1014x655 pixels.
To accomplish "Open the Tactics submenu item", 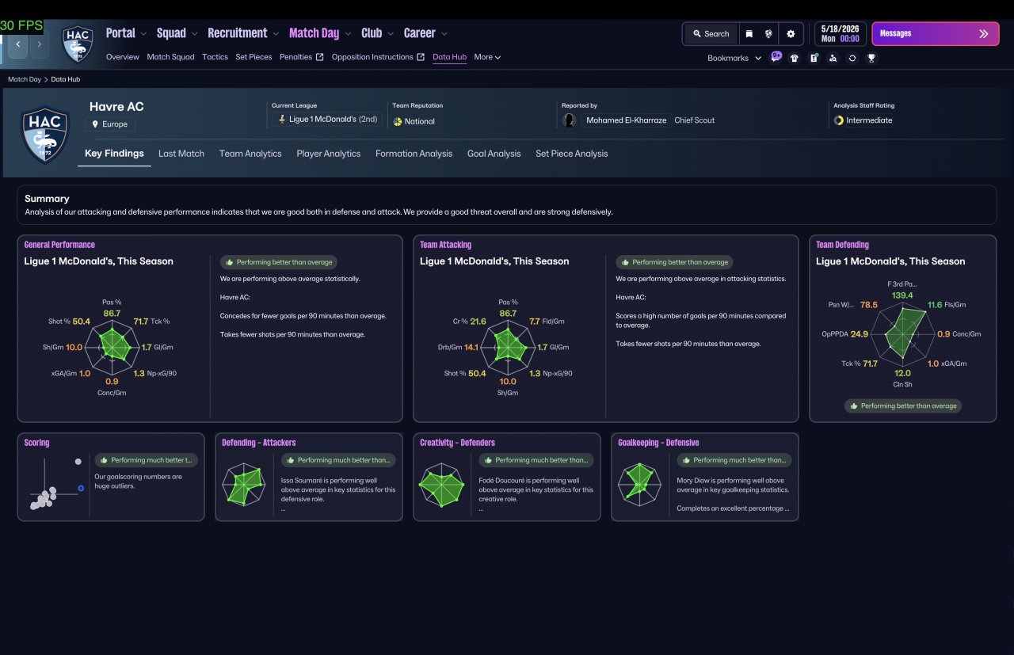I will [215, 57].
